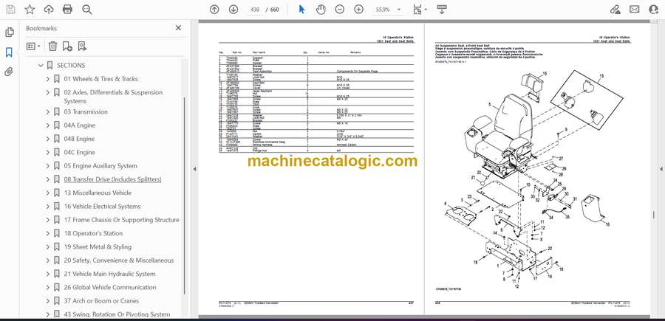Open 20 Safety, Convenience & Miscellaneous
This screenshot has width=665, height=321.
click(x=119, y=260)
